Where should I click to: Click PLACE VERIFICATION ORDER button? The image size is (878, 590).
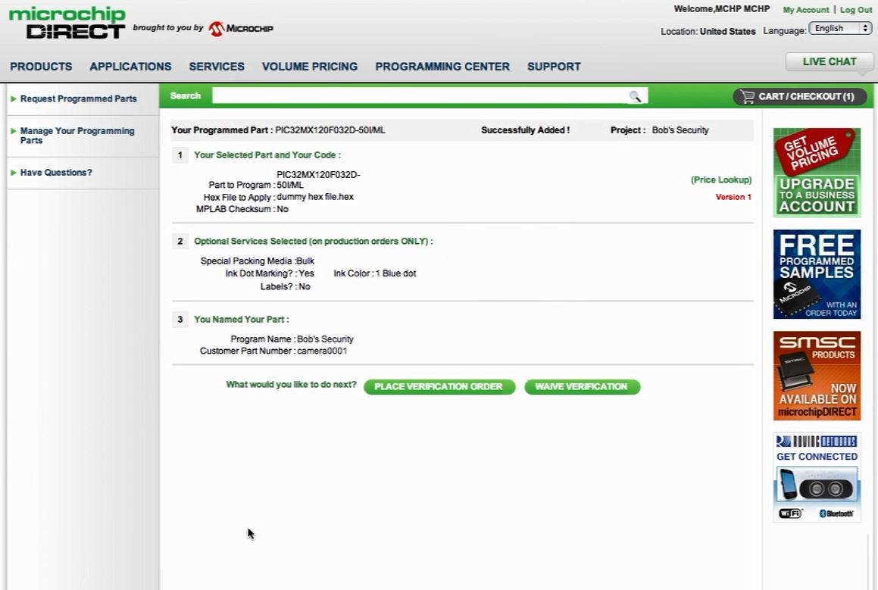pos(439,387)
